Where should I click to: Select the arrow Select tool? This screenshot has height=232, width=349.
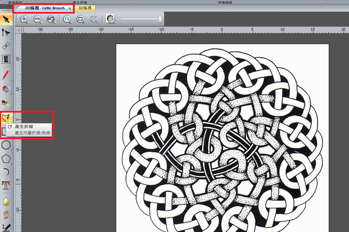click(x=6, y=19)
